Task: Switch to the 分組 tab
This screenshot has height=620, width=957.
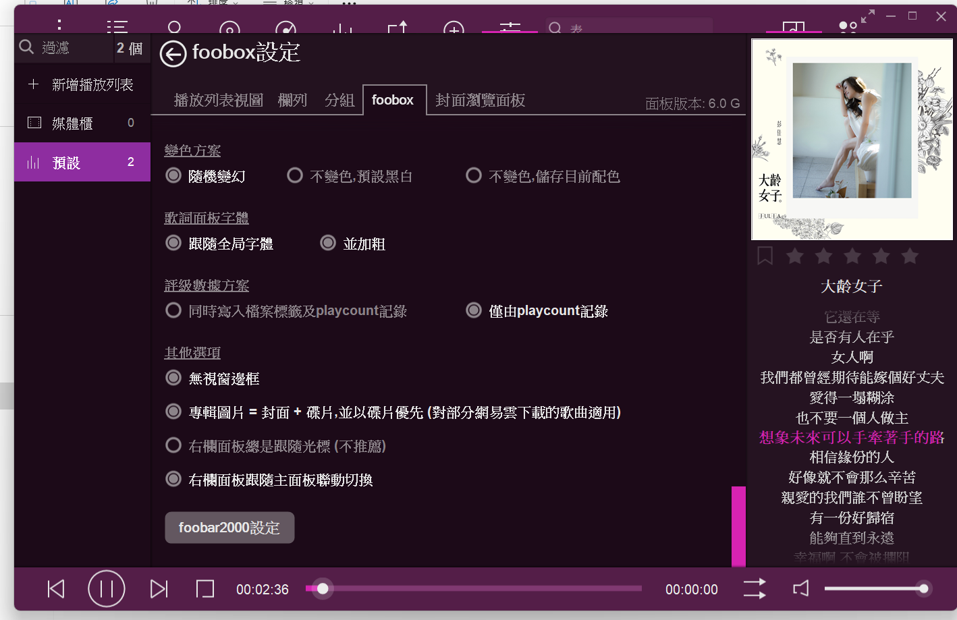Action: [x=339, y=100]
